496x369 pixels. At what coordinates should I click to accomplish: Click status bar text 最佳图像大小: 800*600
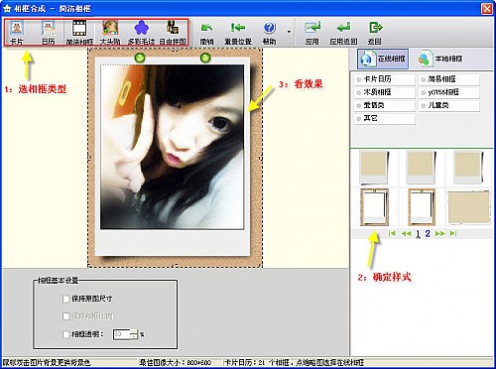coord(175,363)
